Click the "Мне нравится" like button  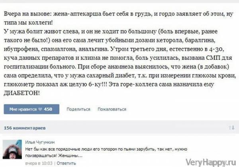tap(31, 109)
